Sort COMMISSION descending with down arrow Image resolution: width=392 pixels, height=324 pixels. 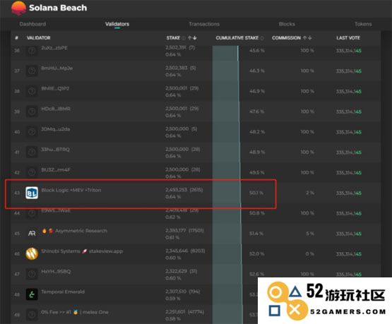pyautogui.click(x=310, y=37)
